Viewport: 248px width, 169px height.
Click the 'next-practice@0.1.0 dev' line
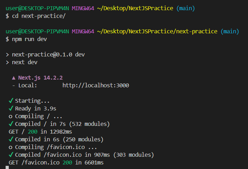tap(45, 55)
